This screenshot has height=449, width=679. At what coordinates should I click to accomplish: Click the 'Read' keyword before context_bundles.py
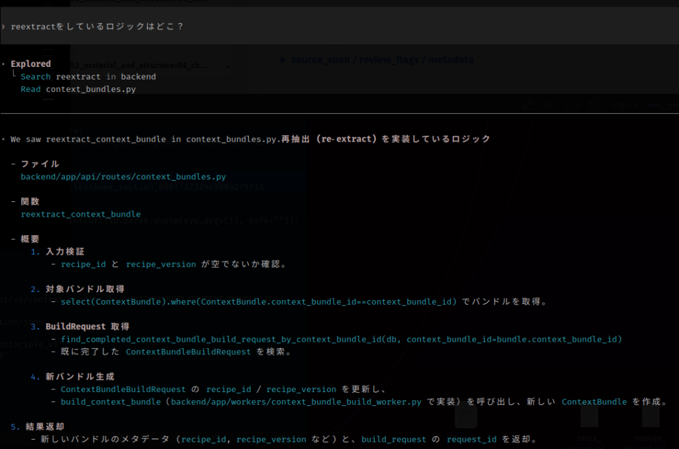point(31,89)
